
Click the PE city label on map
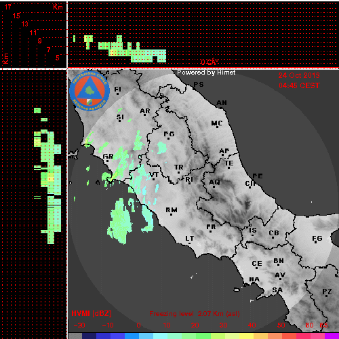(x=258, y=176)
